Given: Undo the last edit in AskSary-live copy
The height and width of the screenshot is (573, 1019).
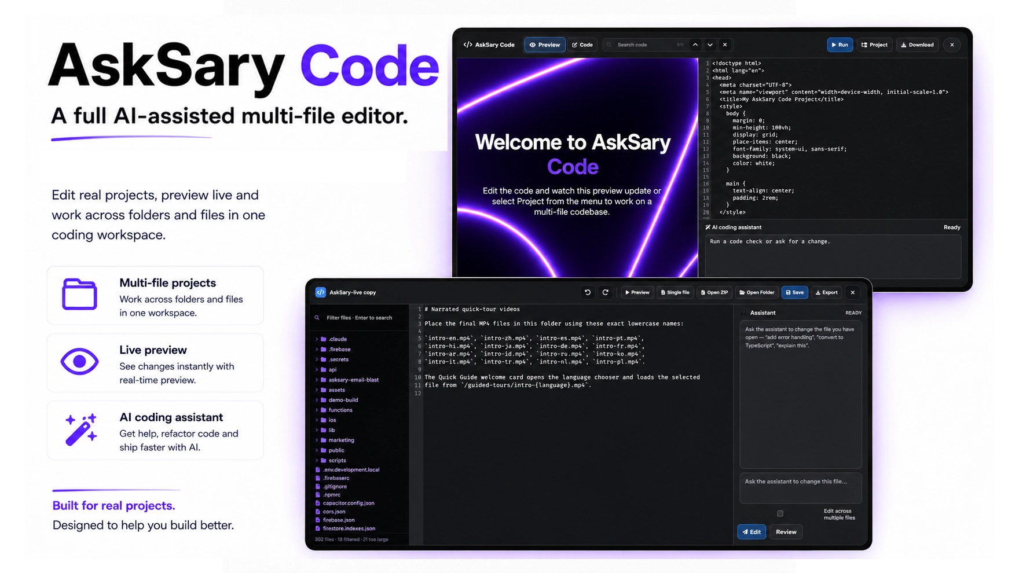Looking at the screenshot, I should pyautogui.click(x=588, y=292).
